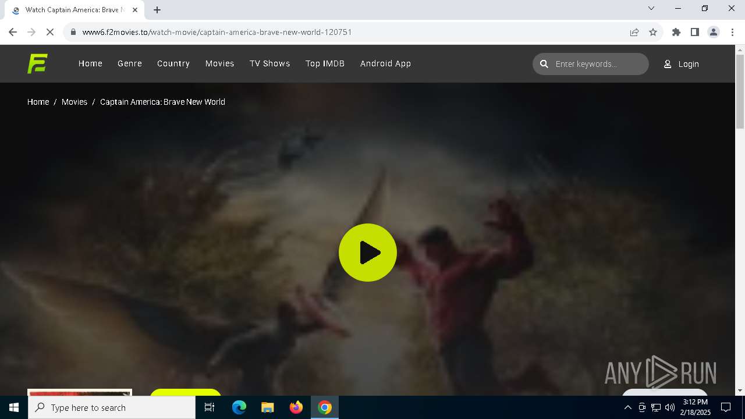This screenshot has width=745, height=419.
Task: Show hidden system tray icons
Action: [627, 407]
